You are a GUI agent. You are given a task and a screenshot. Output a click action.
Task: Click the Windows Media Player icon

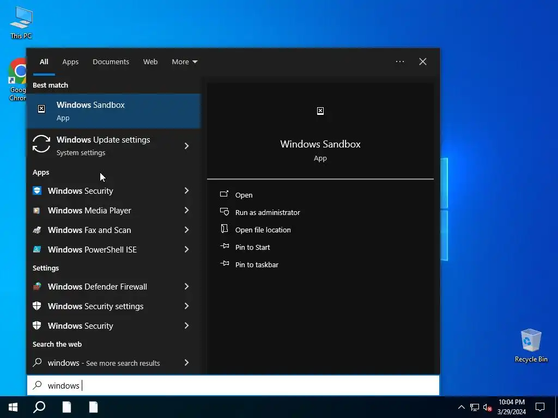point(37,211)
